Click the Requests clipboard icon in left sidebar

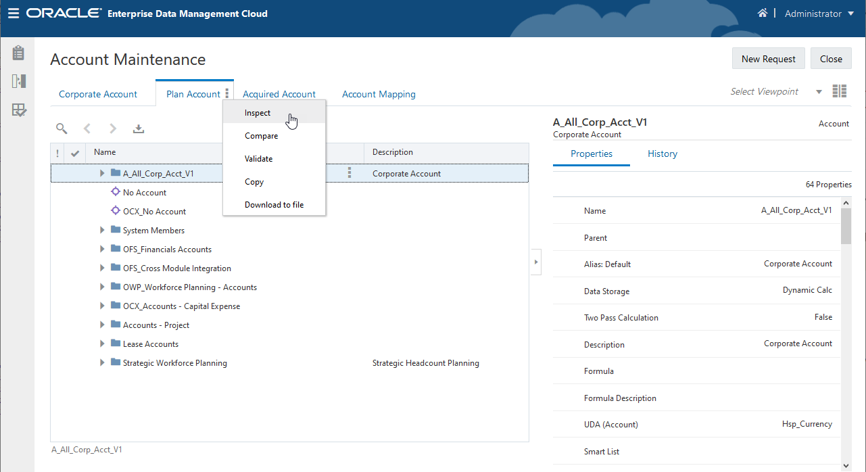point(18,52)
